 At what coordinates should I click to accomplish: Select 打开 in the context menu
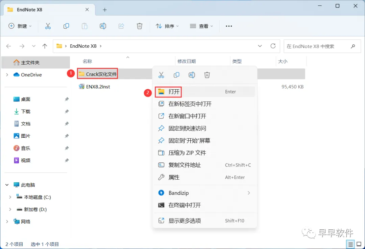(x=204, y=92)
